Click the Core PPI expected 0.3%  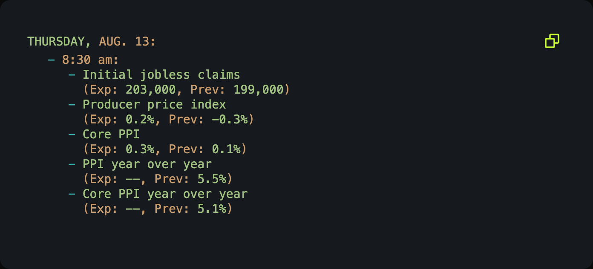(140, 149)
